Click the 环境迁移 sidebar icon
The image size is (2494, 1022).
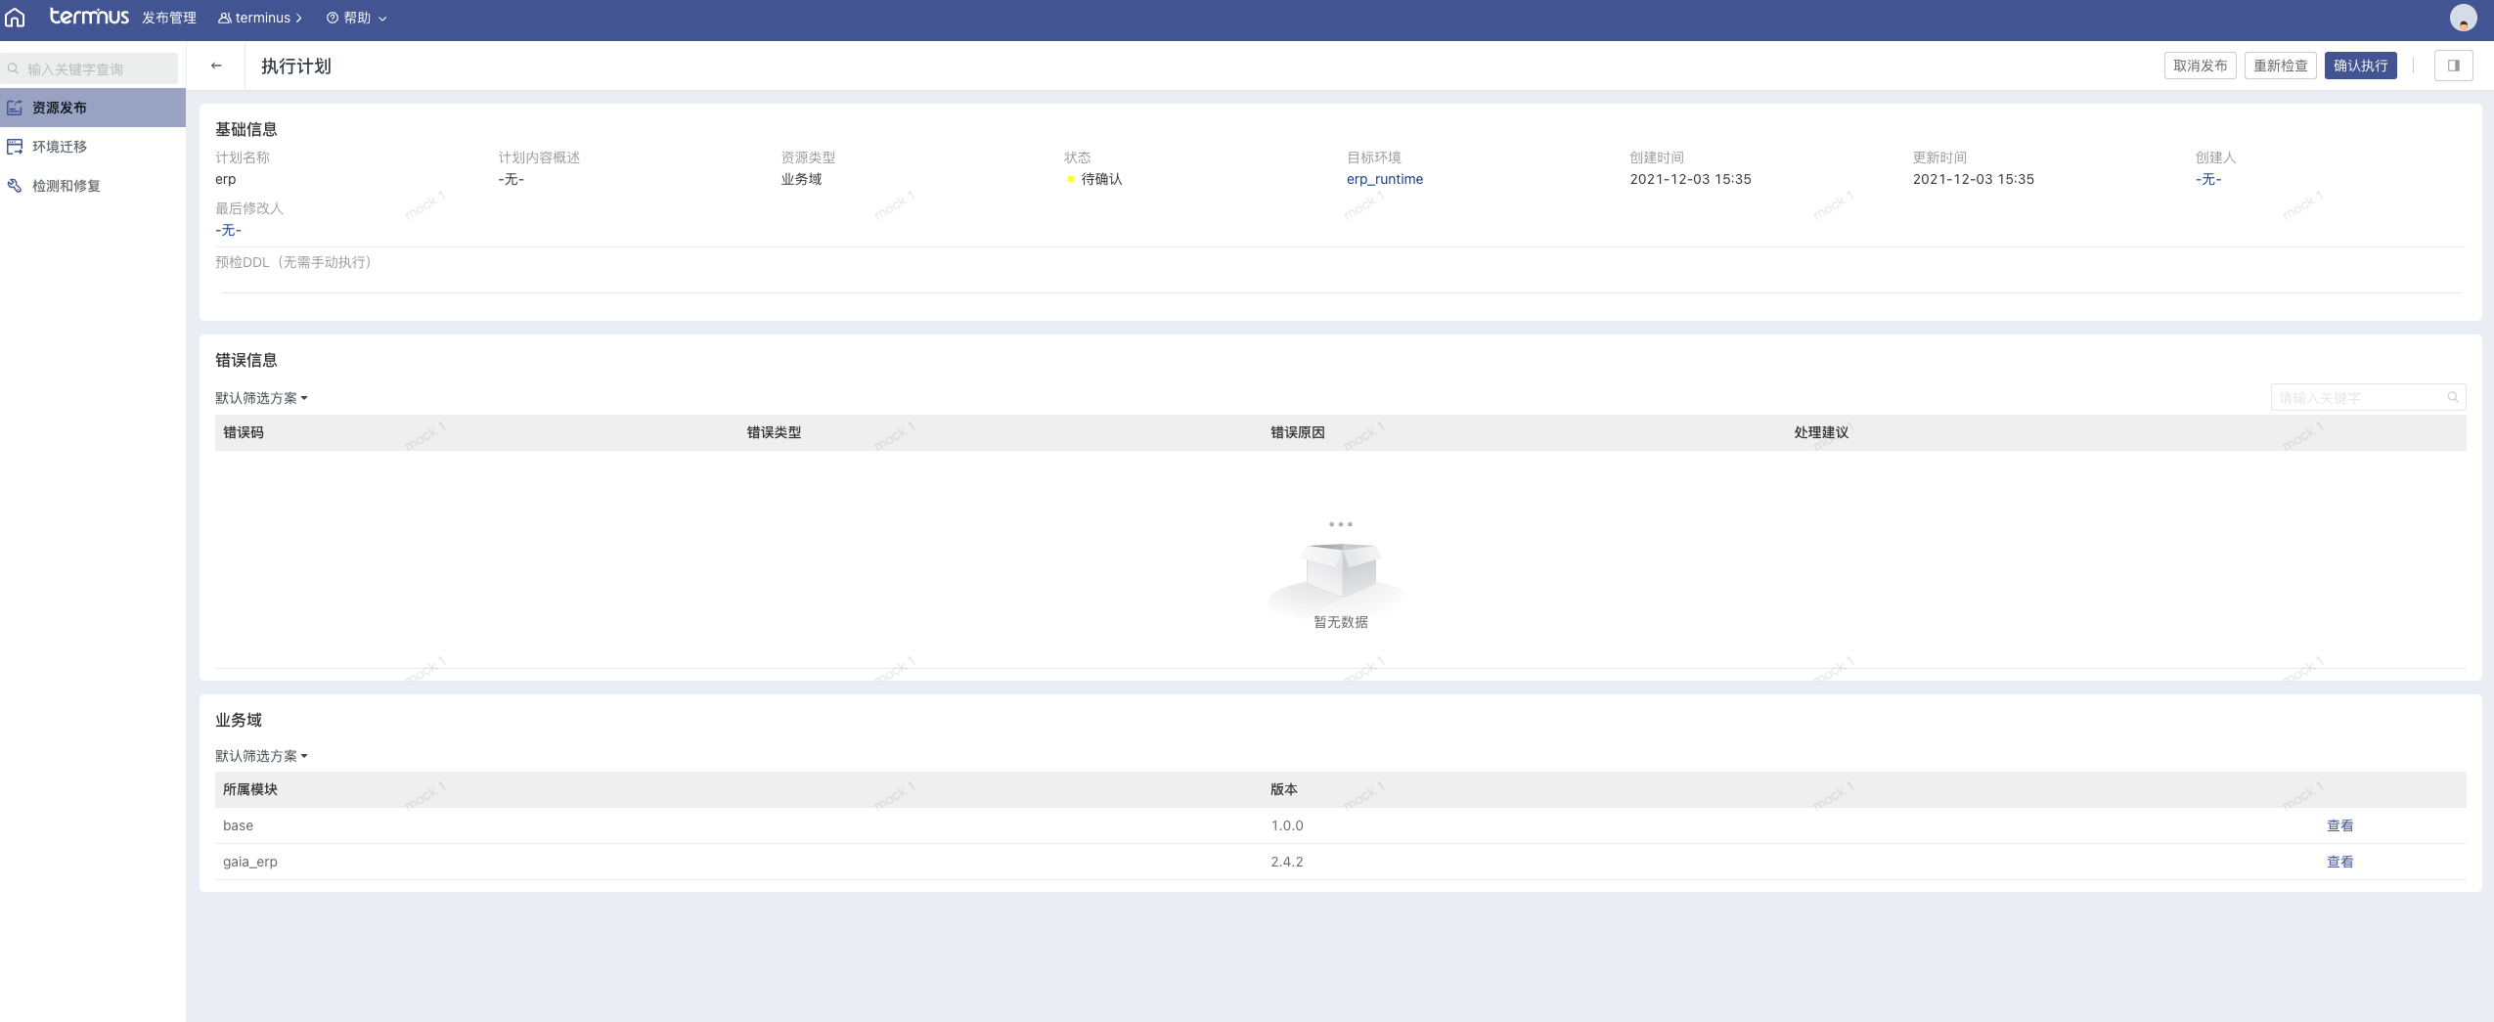tap(15, 147)
